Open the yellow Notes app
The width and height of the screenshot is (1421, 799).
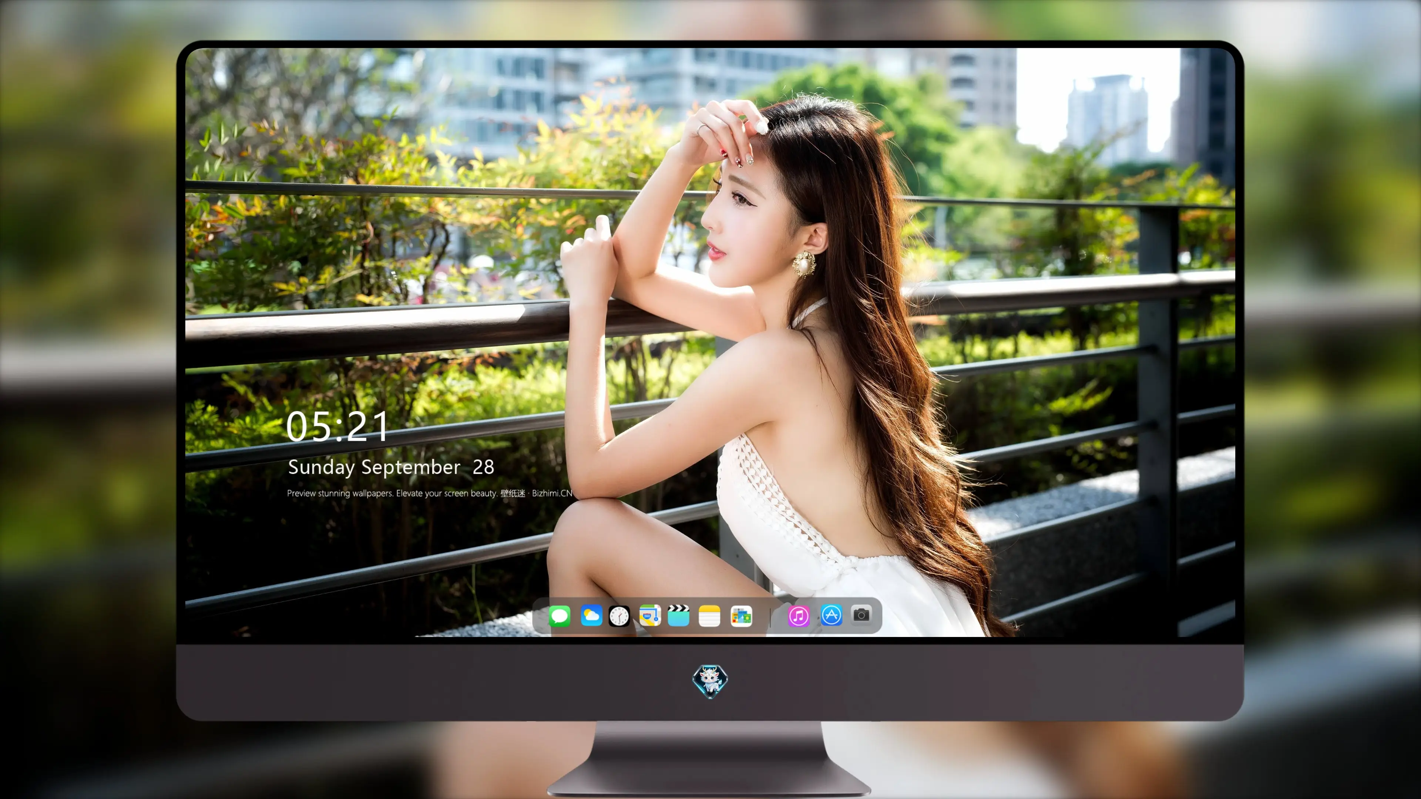click(x=709, y=616)
